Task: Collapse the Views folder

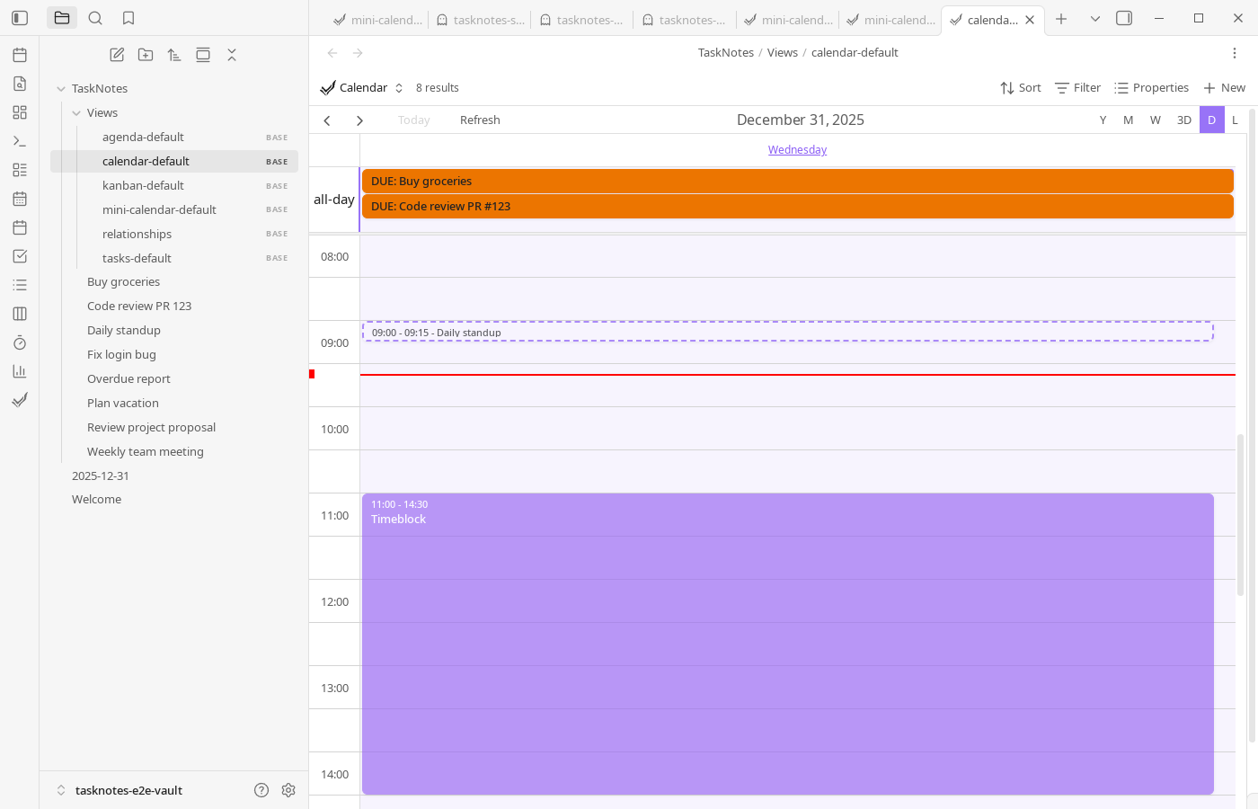Action: pyautogui.click(x=76, y=113)
